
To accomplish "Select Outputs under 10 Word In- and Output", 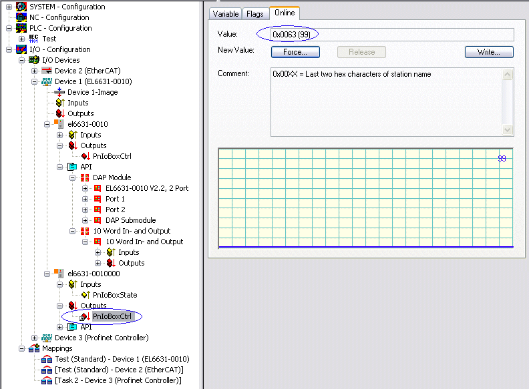I will point(131,263).
